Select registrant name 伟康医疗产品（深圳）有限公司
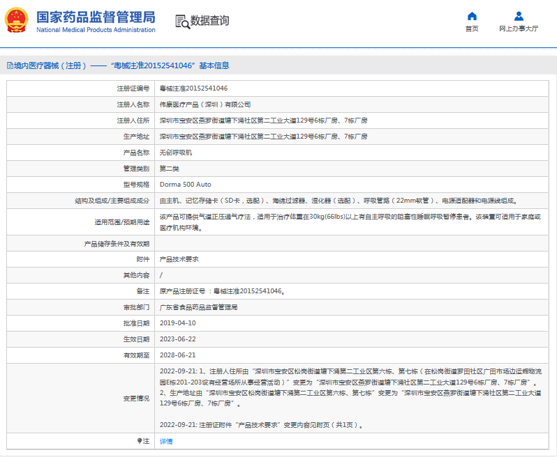Image resolution: width=557 pixels, height=457 pixels. 205,104
